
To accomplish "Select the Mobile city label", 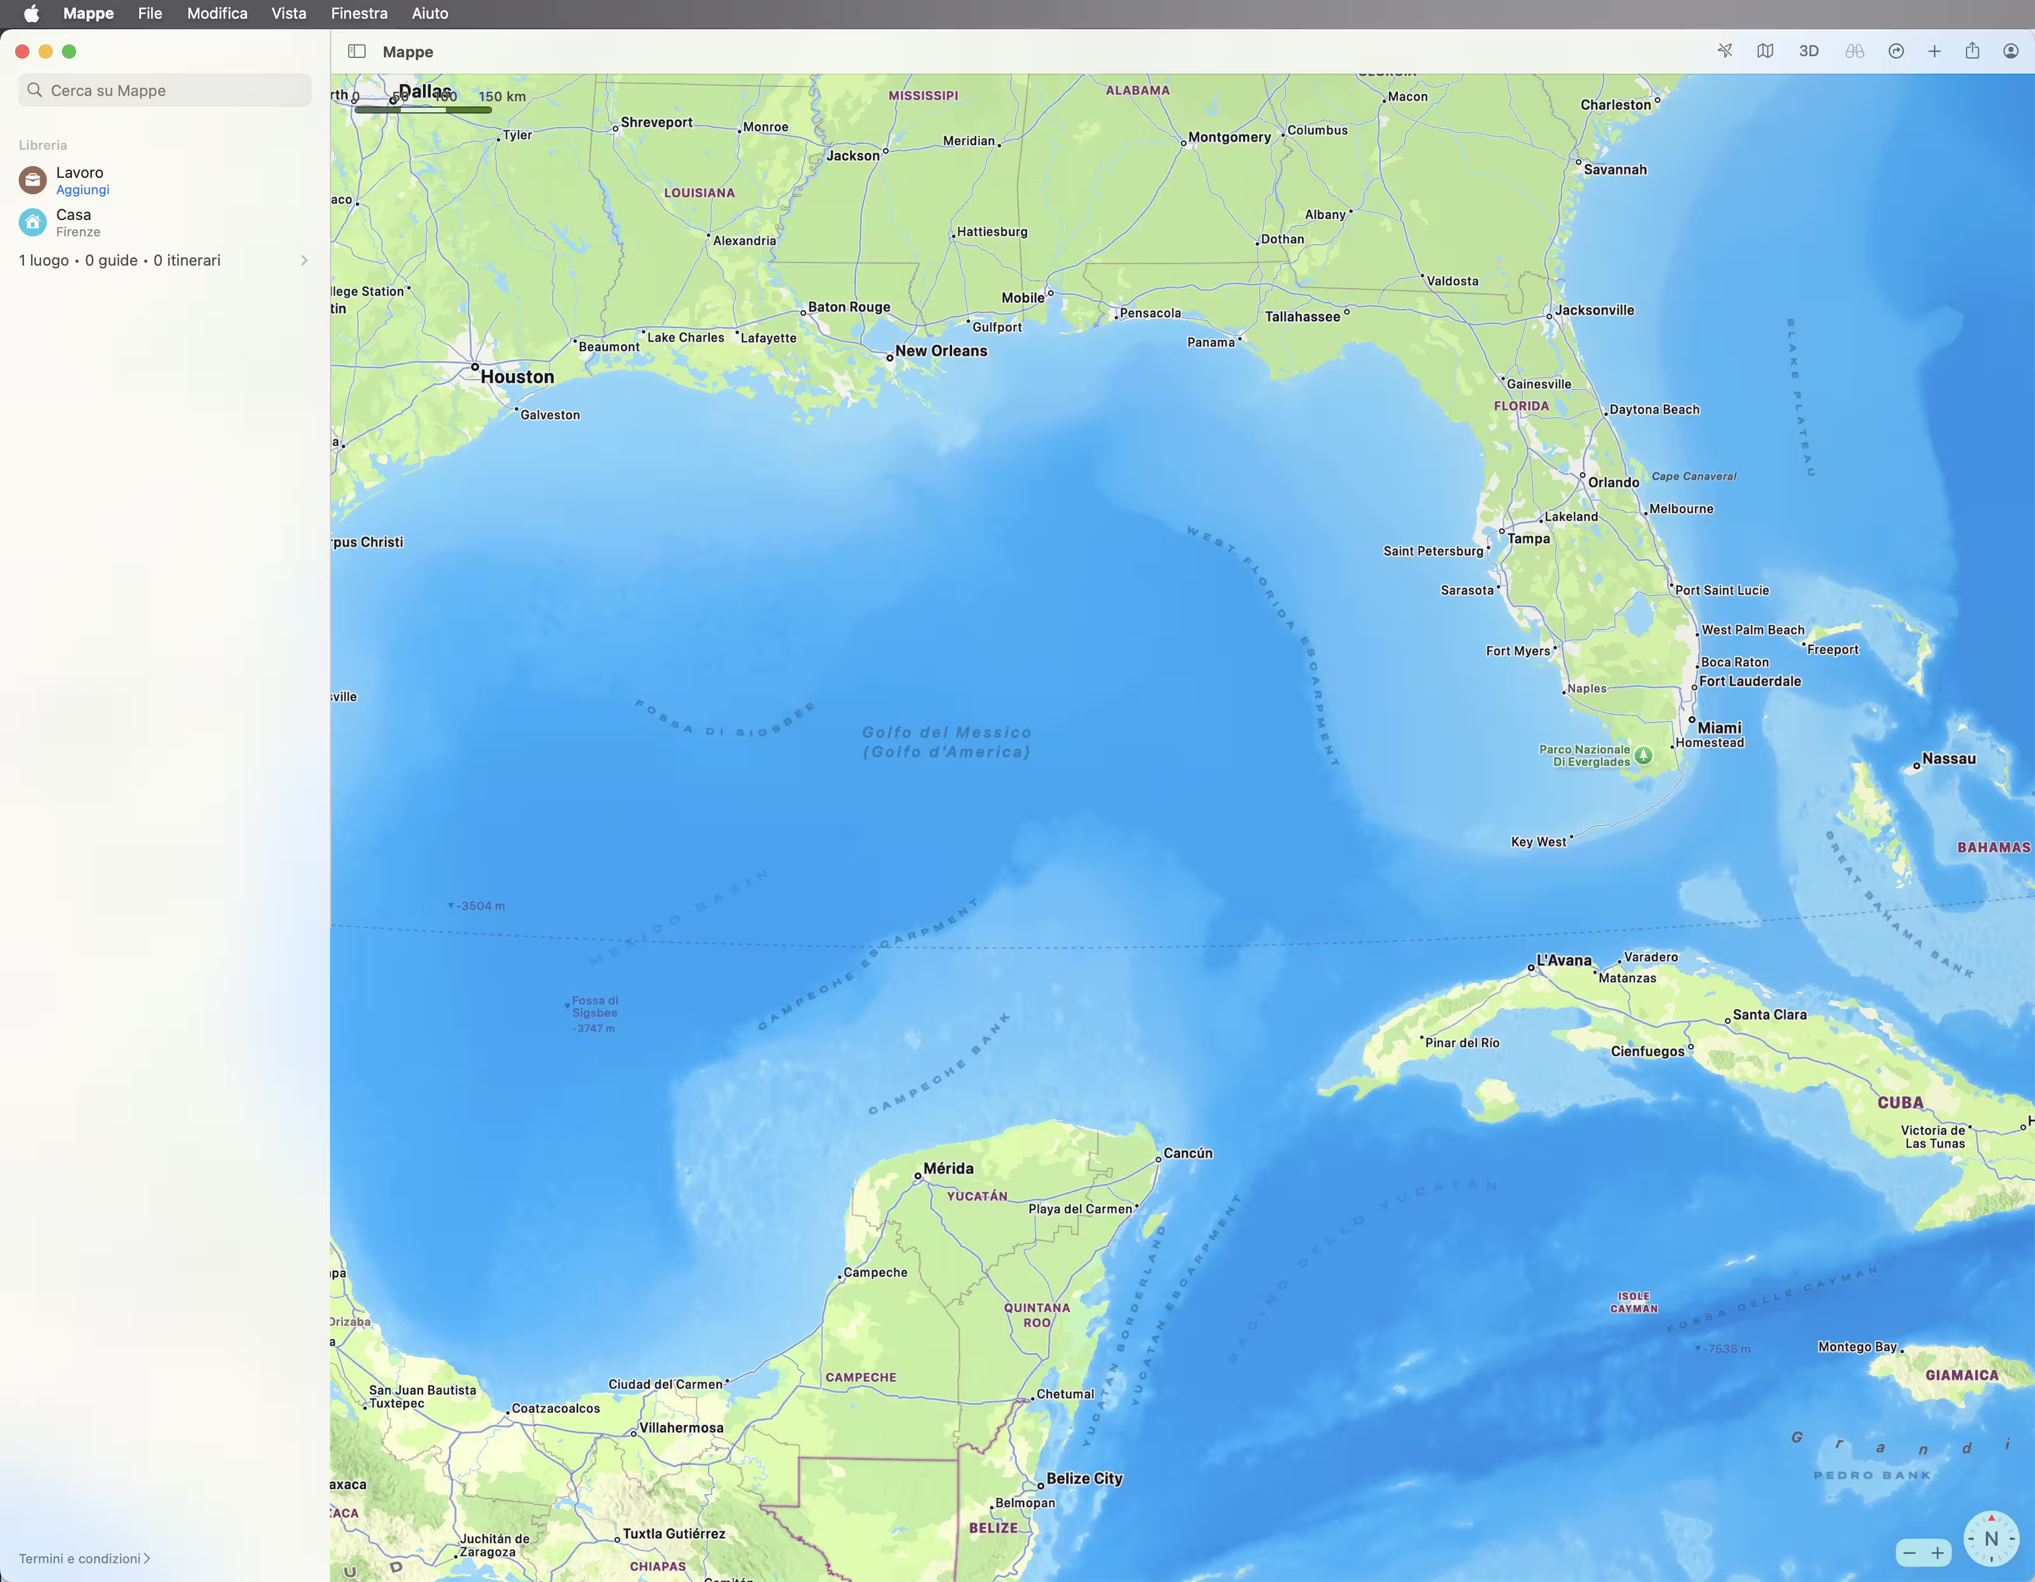I will click(x=1022, y=298).
